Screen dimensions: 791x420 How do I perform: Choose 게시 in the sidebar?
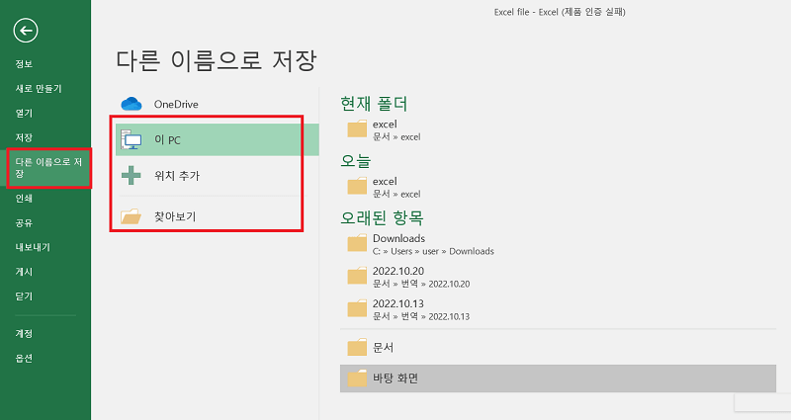pos(24,272)
